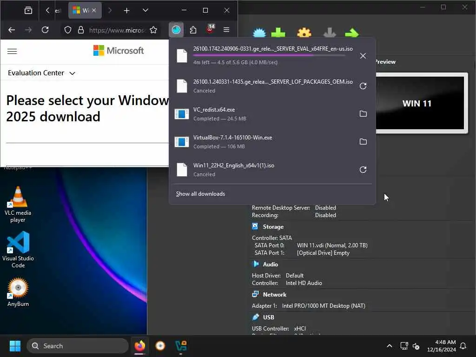Click the SERVER_EVAL iso download progress bar
The height and width of the screenshot is (357, 476).
[269, 55]
